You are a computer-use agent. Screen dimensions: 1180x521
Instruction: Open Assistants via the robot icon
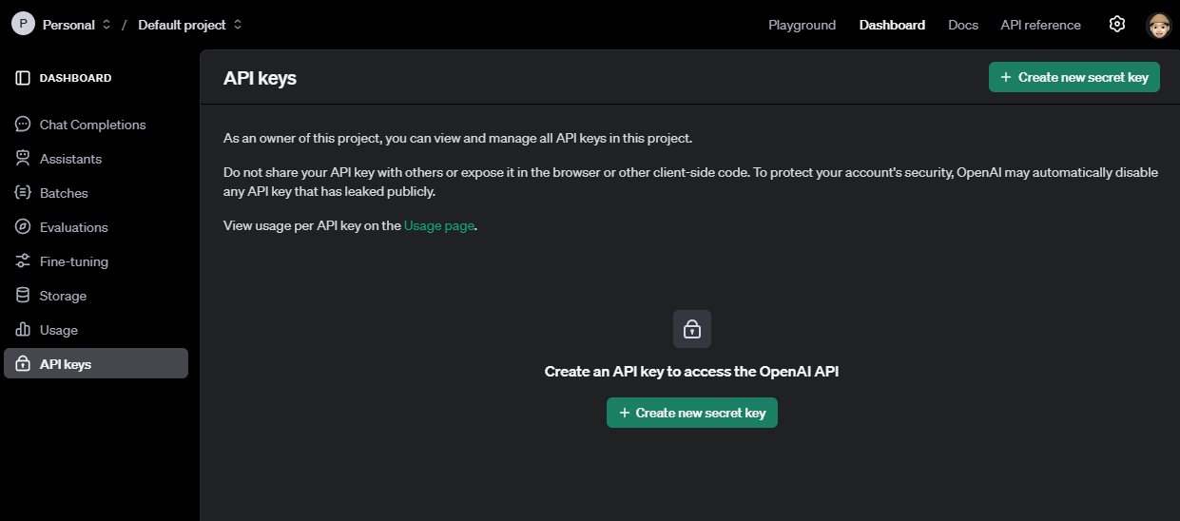(23, 159)
